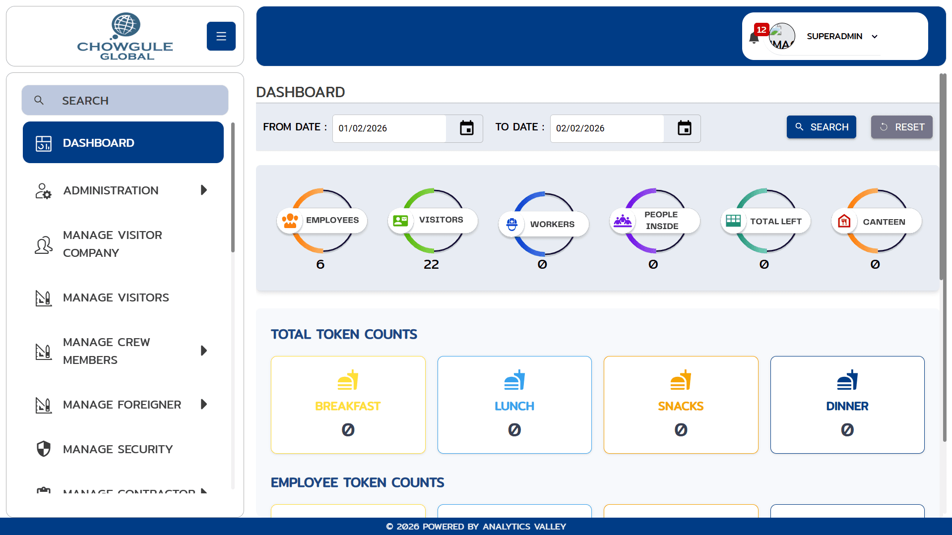Click the Manage Foreigner icon
Viewport: 952px width, 535px height.
tap(44, 405)
